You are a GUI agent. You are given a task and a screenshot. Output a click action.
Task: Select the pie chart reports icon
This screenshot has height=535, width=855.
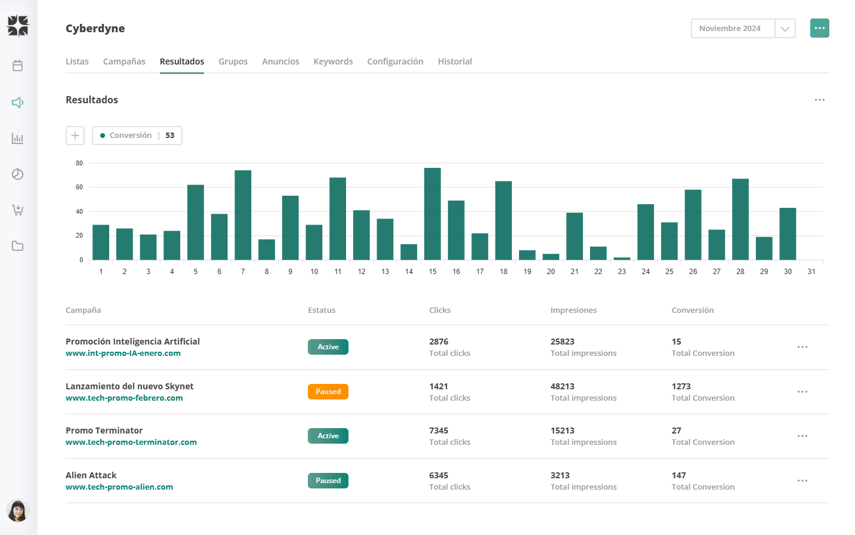pos(17,174)
